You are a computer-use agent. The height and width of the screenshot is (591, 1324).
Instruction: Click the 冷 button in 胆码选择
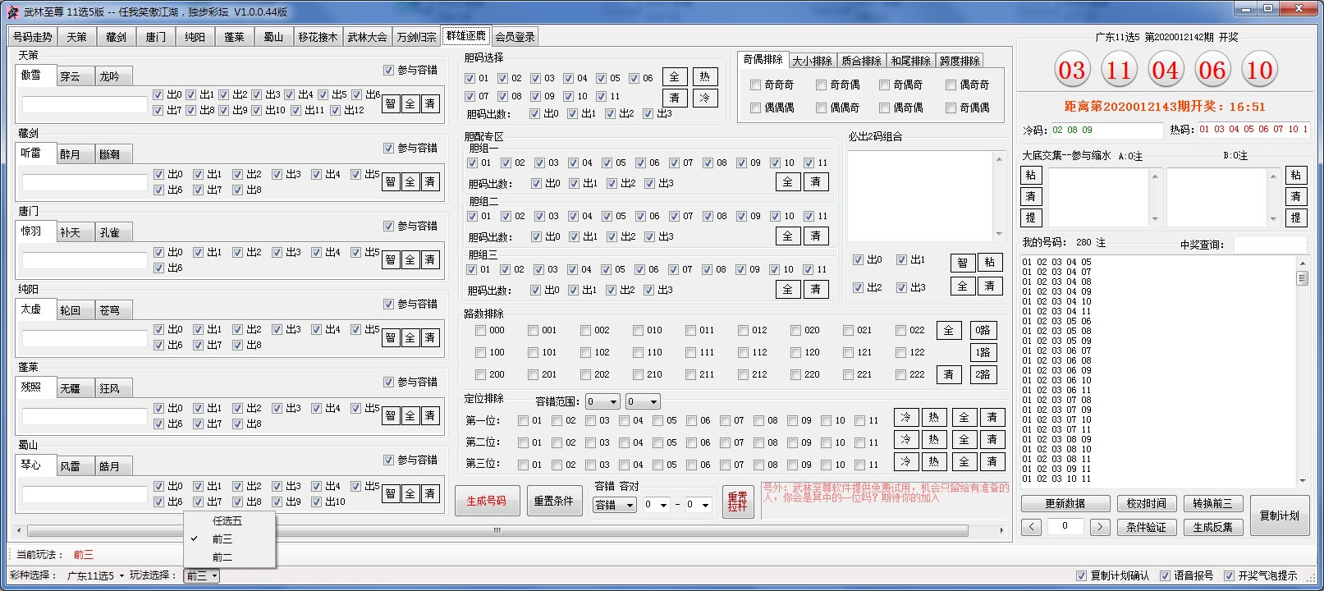point(704,98)
